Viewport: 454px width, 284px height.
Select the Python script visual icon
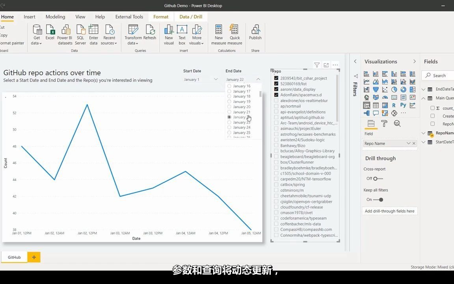[403, 105]
